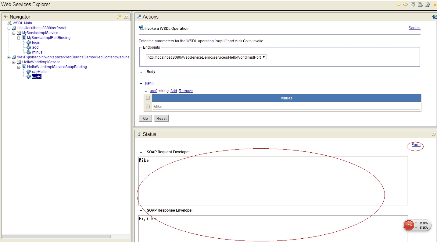
Task: Collapse the arg0 parameter twistie
Action: 146,91
